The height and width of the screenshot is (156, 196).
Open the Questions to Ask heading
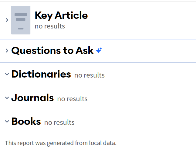coord(52,51)
